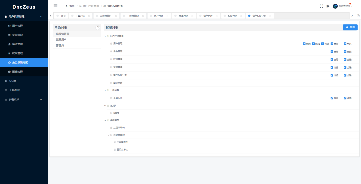
Task: Expand the 多级菜单 sidebar menu
Action: 24,99
